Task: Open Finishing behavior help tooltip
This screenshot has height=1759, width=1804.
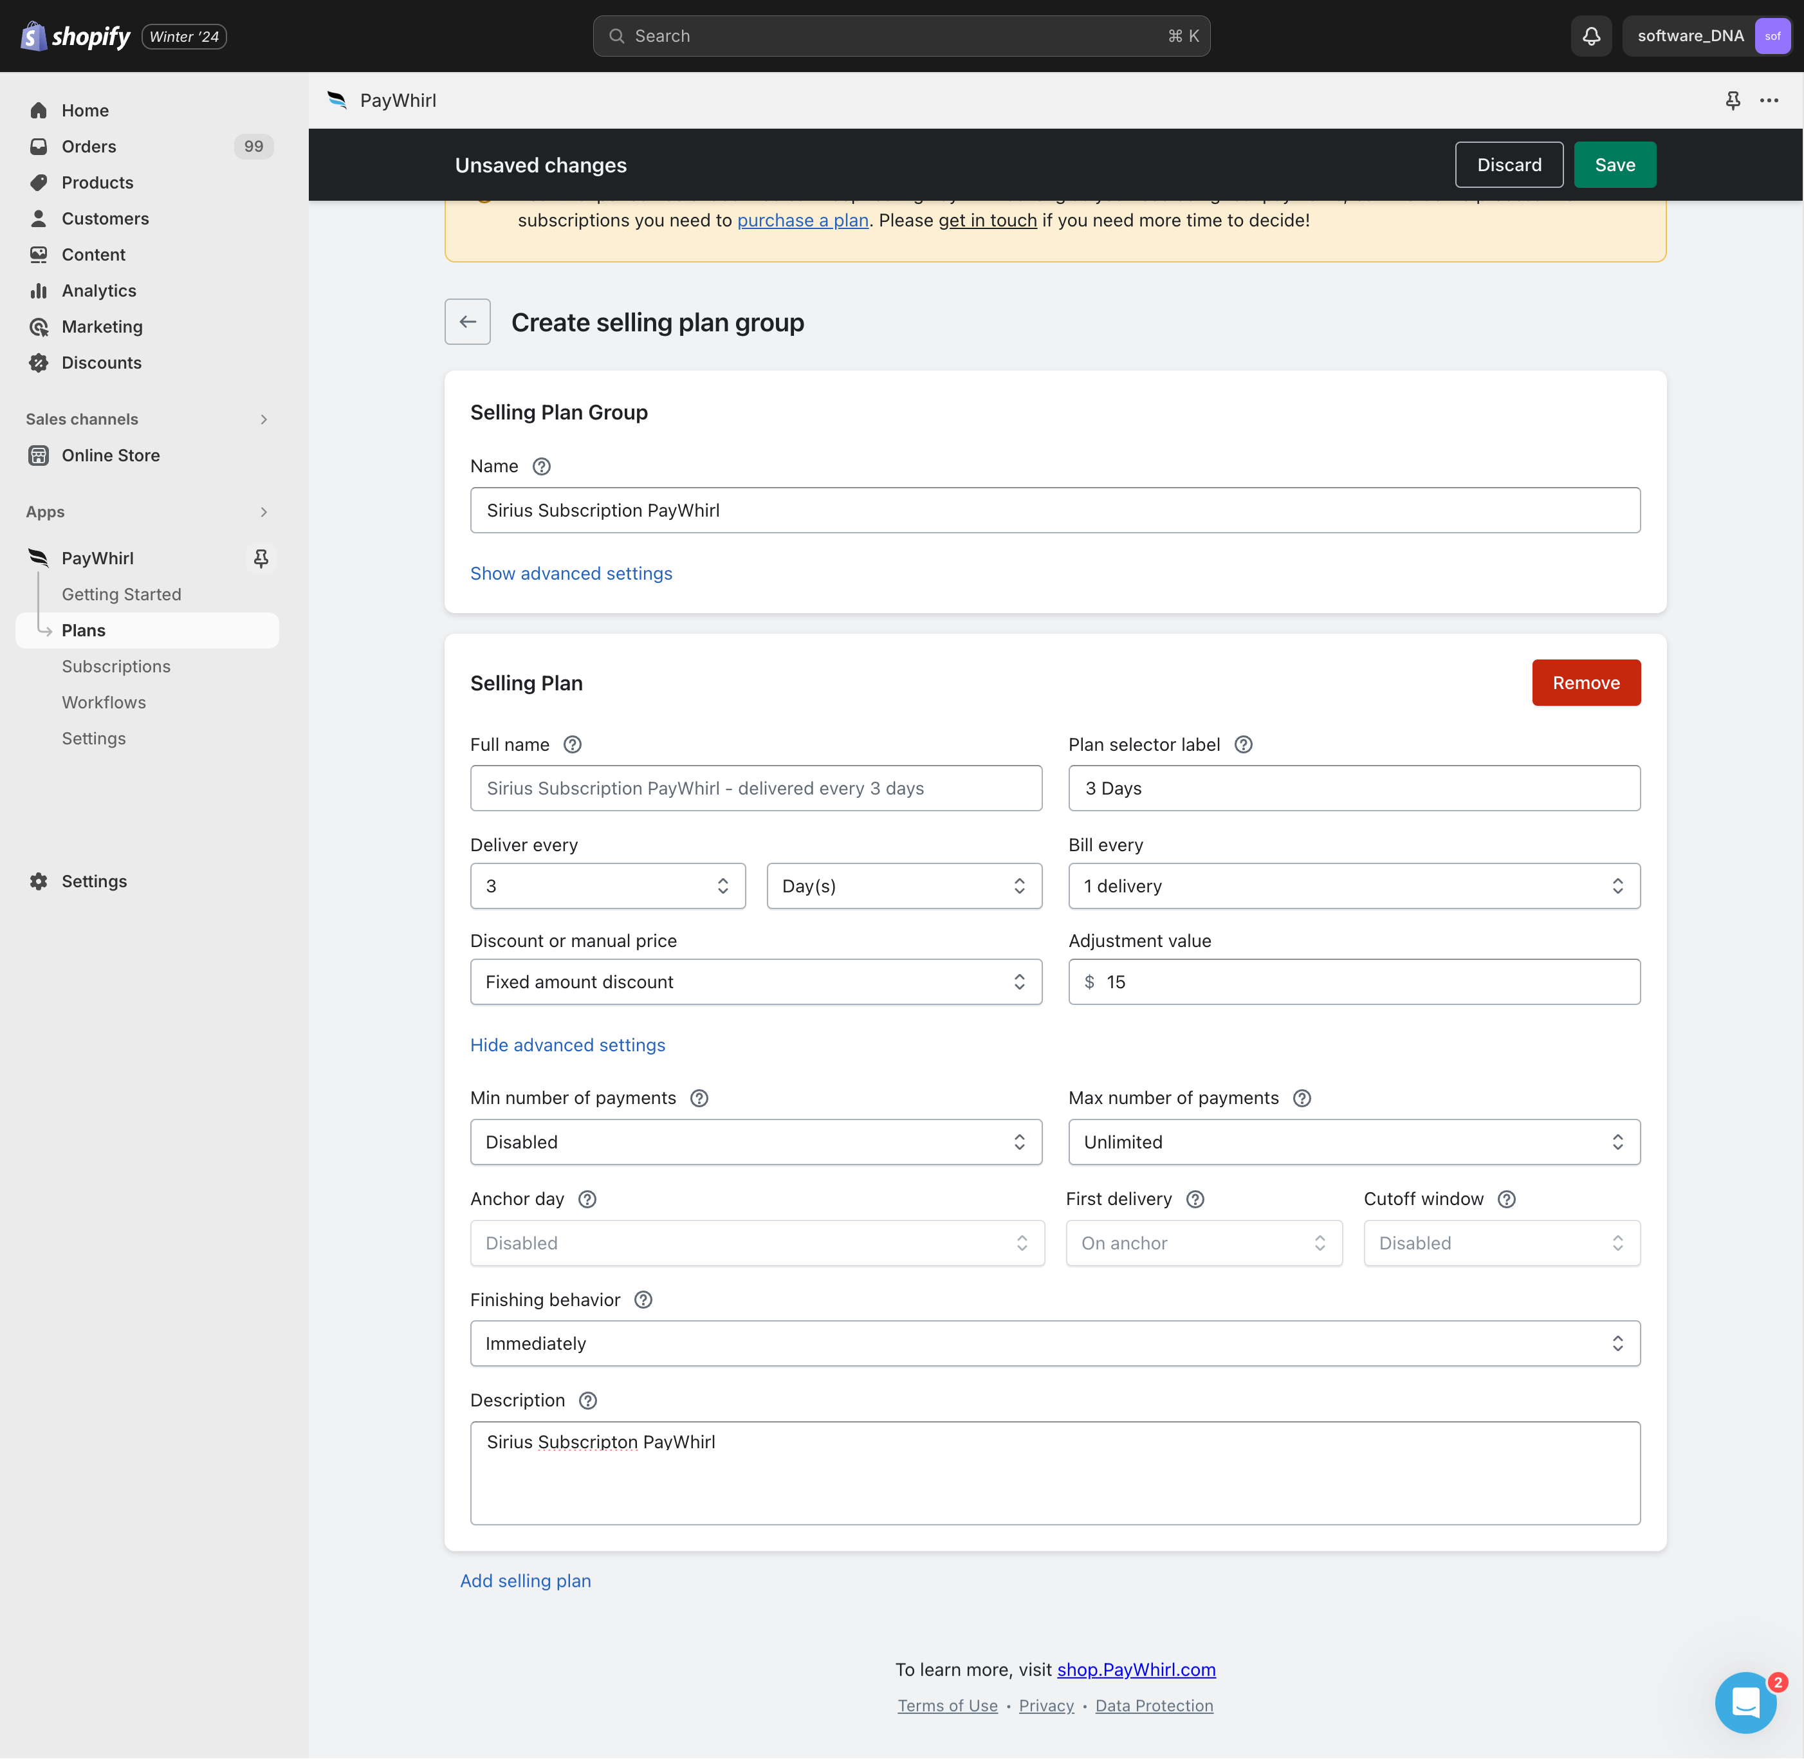Action: click(644, 1300)
